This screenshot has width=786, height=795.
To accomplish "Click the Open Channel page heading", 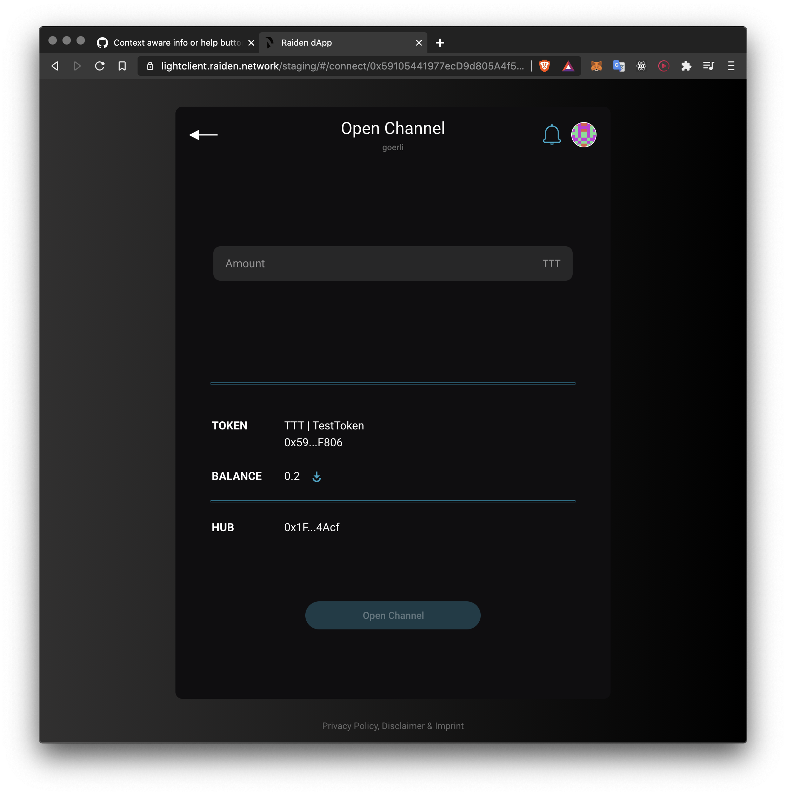I will point(393,128).
